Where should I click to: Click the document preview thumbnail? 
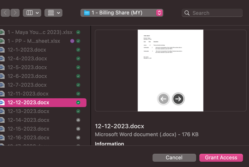coord(170,70)
